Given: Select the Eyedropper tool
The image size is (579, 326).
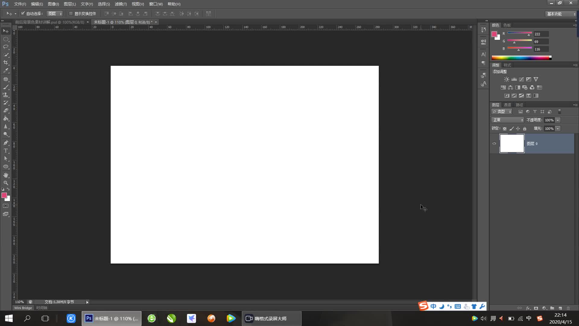Looking at the screenshot, I should pyautogui.click(x=6, y=71).
